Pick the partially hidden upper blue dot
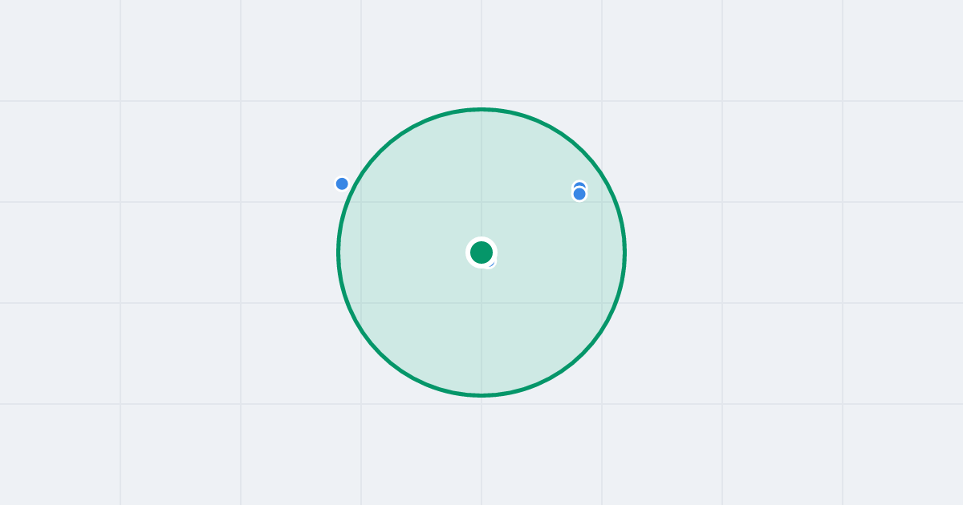This screenshot has height=505, width=963. 579,184
